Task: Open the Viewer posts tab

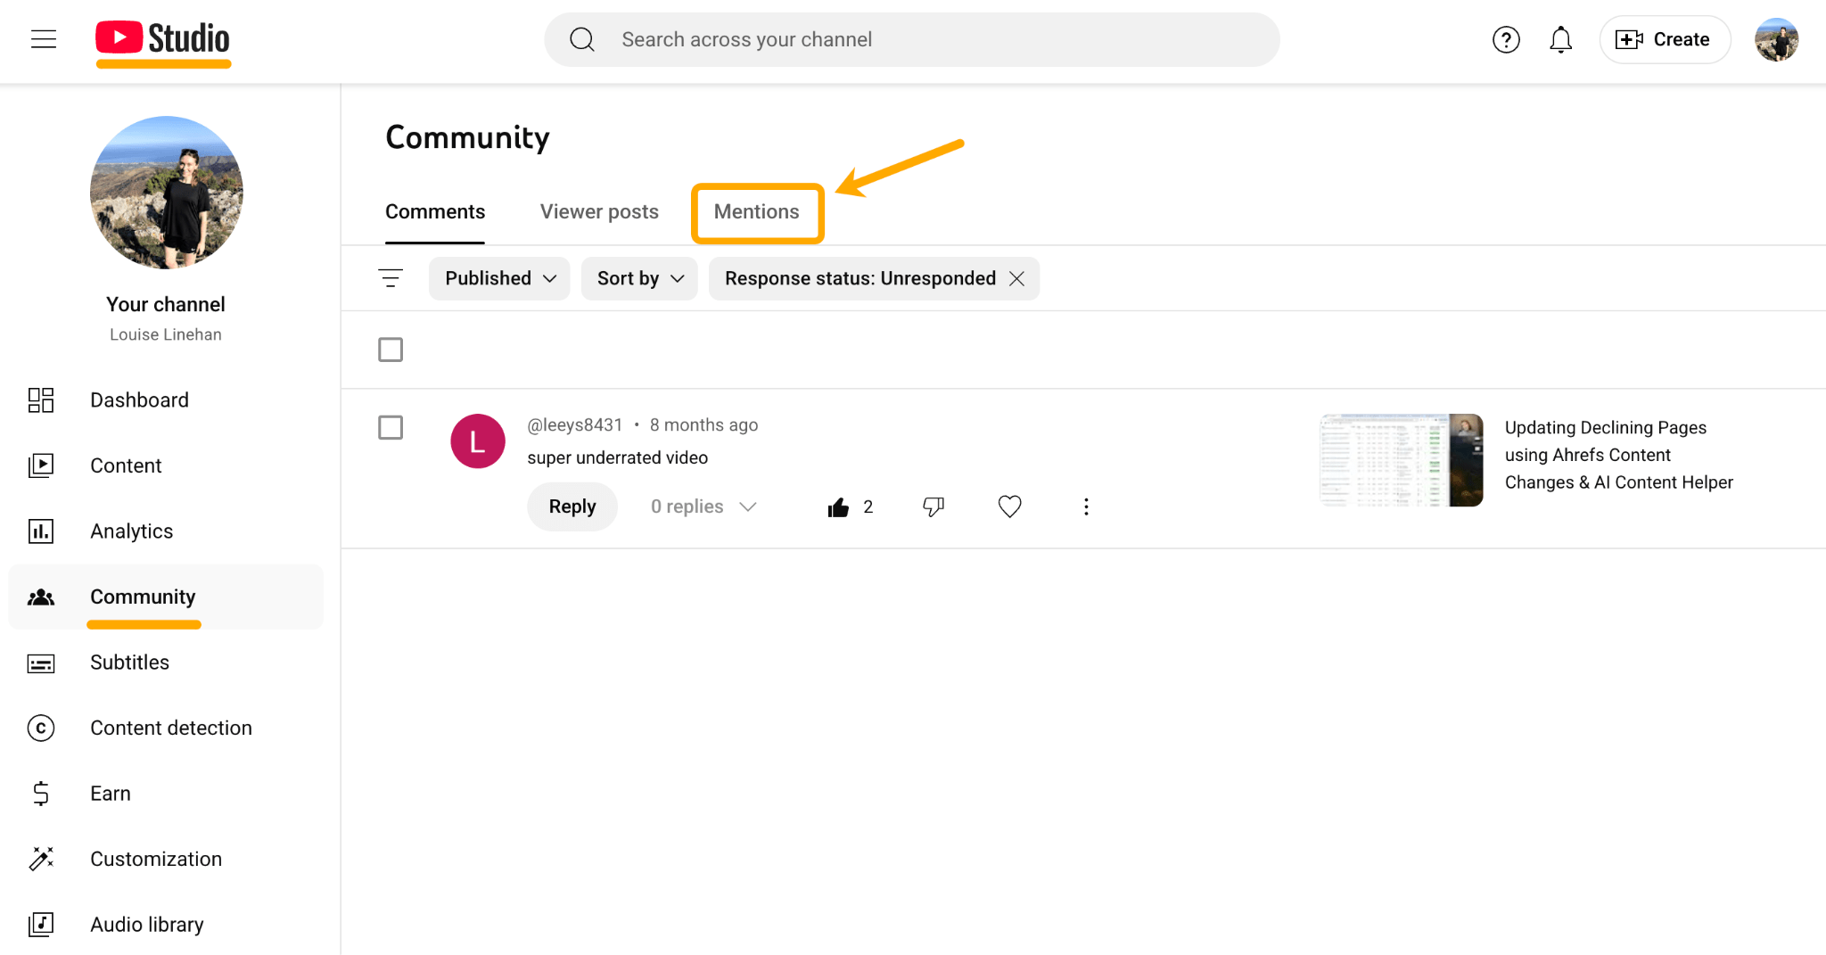Action: [598, 211]
